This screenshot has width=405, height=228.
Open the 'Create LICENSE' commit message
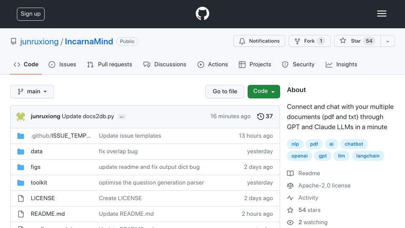120,198
